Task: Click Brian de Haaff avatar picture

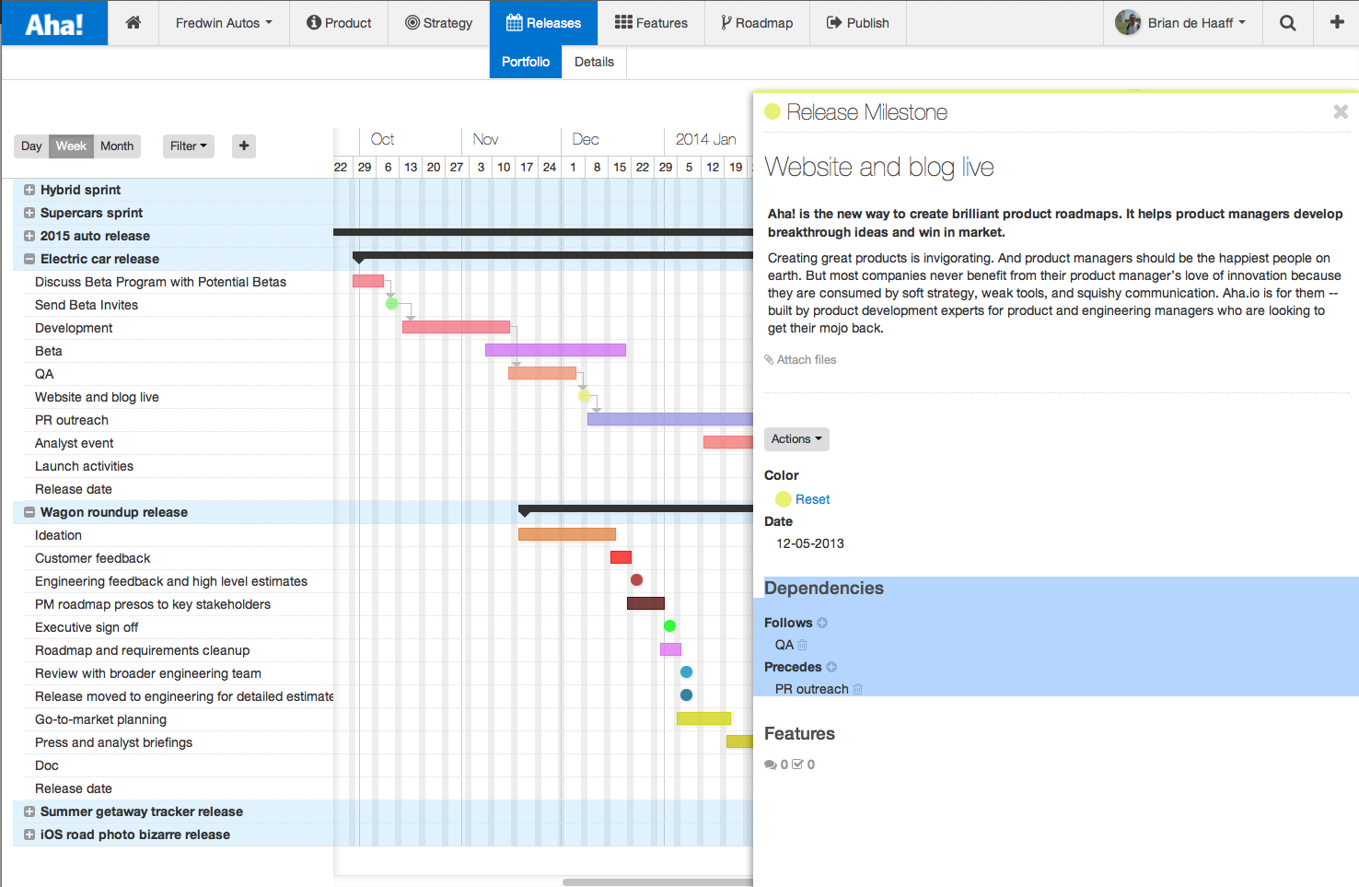Action: point(1128,22)
